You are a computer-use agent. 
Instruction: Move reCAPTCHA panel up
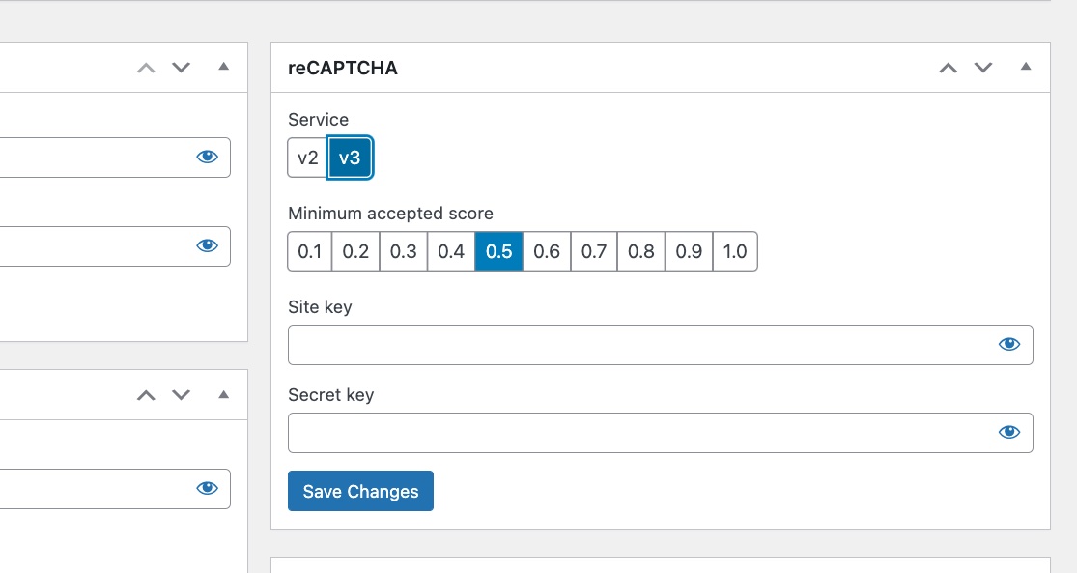[949, 68]
